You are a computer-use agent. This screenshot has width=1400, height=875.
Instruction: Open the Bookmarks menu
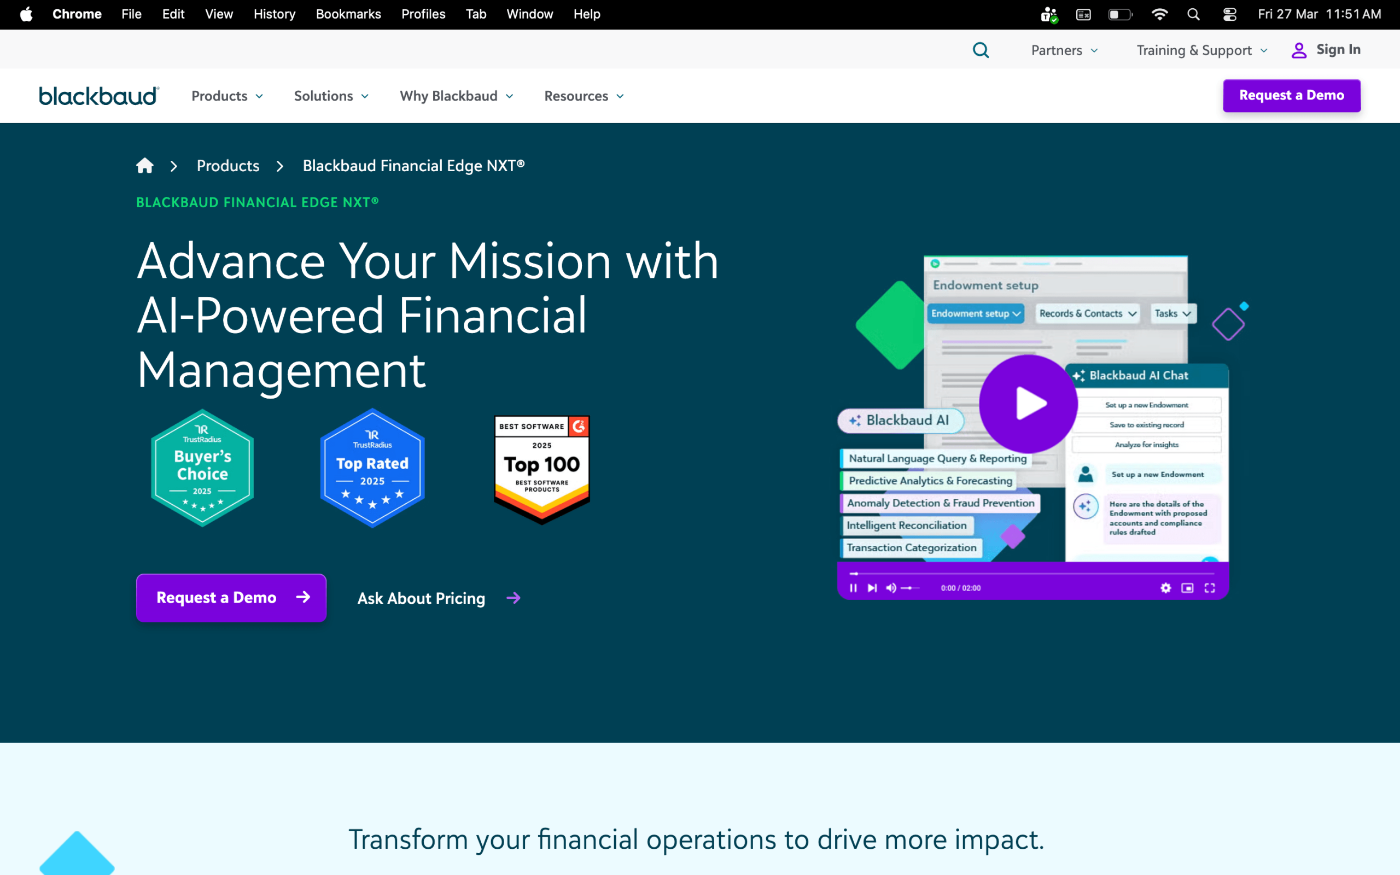(x=348, y=14)
